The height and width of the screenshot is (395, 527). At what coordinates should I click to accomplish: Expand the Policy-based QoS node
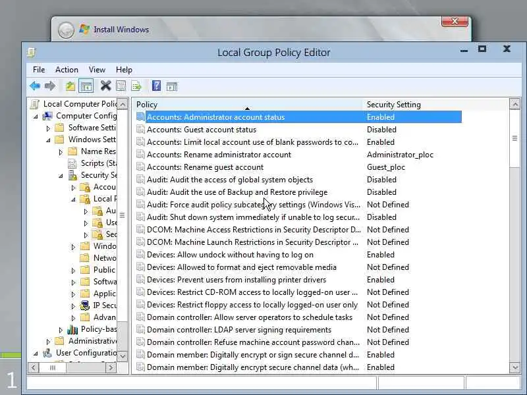click(61, 330)
